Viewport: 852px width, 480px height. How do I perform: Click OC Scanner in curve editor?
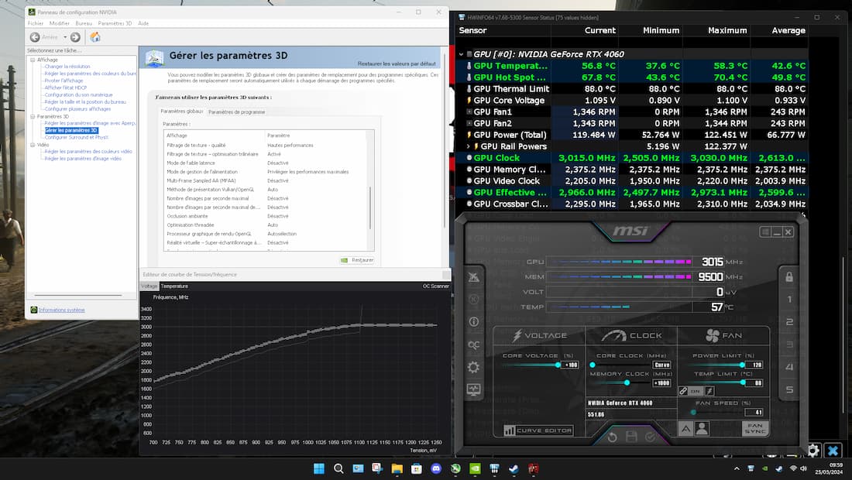point(436,286)
